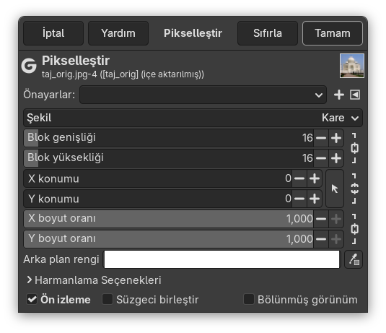The height and width of the screenshot is (333, 386).
Task: Click plus on Y boyut oranı
Action: [336, 239]
